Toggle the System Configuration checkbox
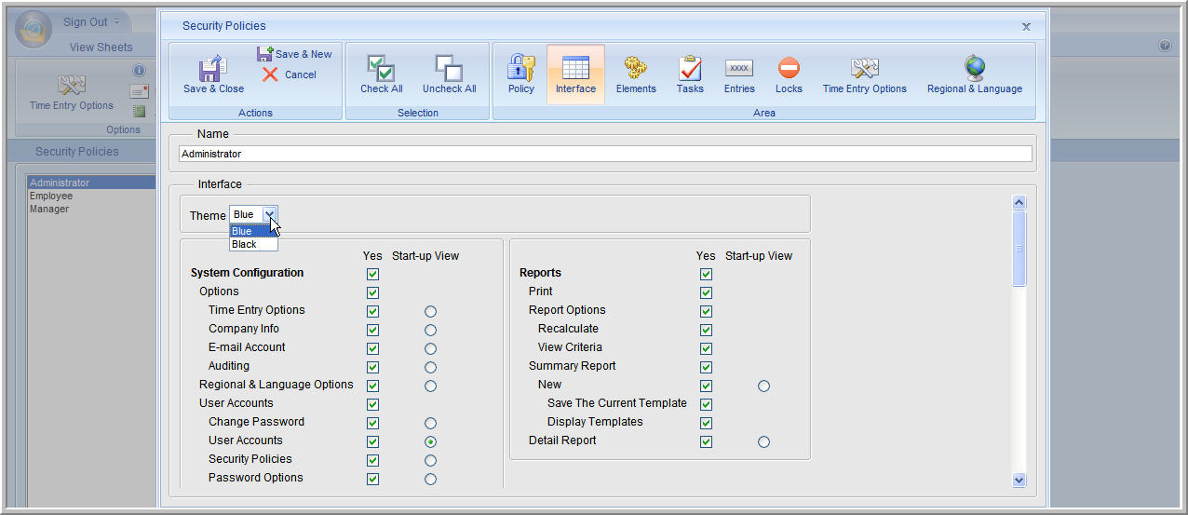1188x515 pixels. (x=372, y=274)
